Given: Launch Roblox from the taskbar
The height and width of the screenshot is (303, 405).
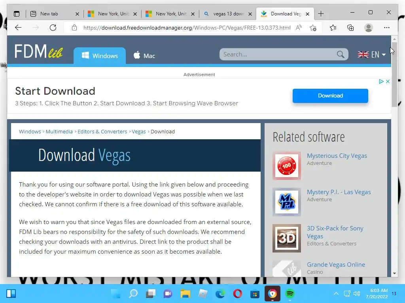Looking at the screenshot, I should (x=203, y=294).
